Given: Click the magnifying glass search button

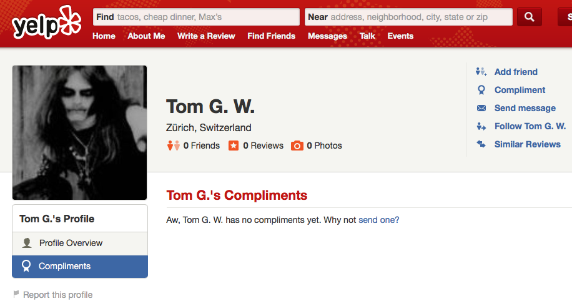Looking at the screenshot, I should (x=529, y=17).
